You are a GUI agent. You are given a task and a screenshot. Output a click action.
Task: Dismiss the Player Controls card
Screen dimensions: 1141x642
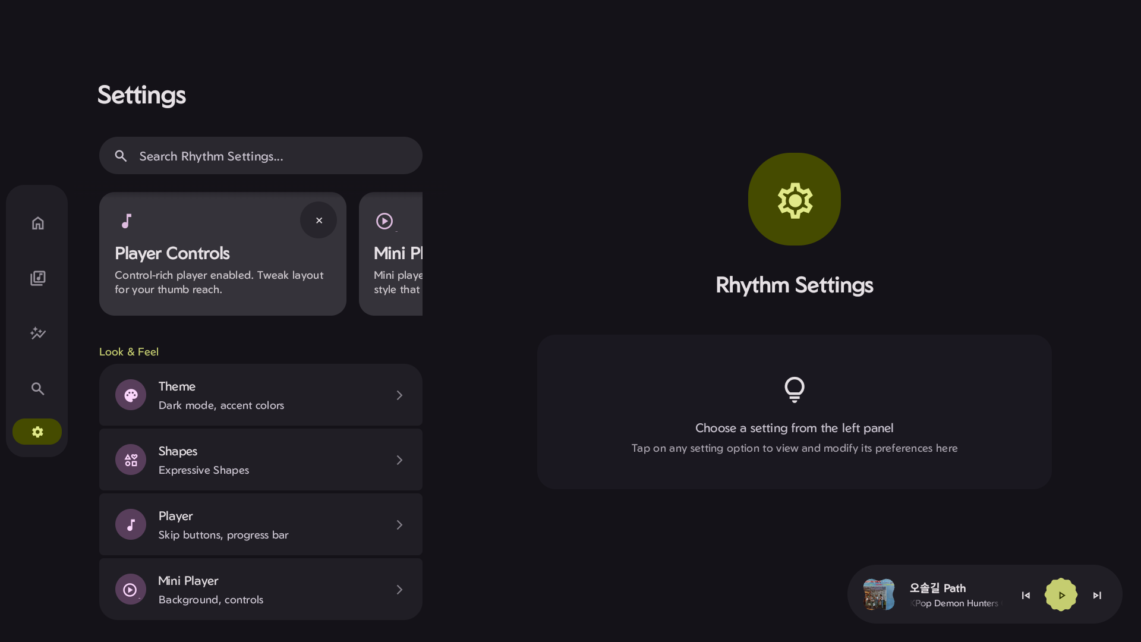319,220
